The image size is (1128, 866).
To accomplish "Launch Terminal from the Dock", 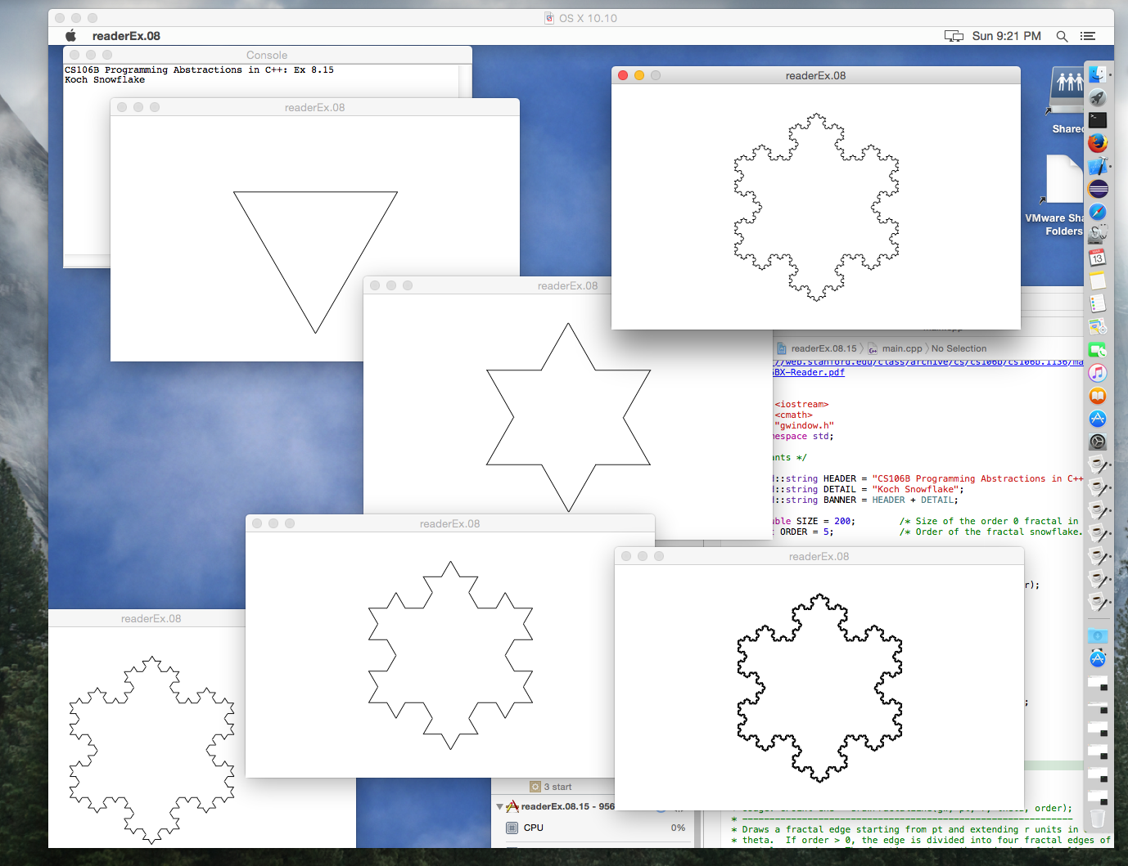I will pos(1098,120).
